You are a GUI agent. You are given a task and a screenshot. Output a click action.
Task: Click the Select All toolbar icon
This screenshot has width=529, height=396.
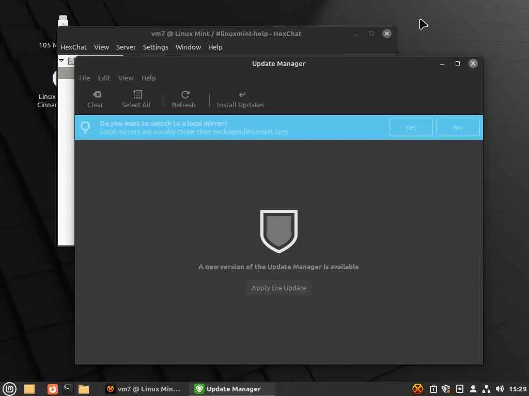point(137,94)
